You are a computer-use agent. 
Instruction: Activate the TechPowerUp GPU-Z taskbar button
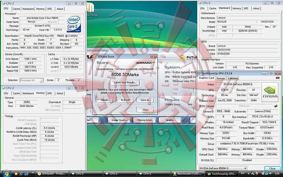tap(222, 174)
